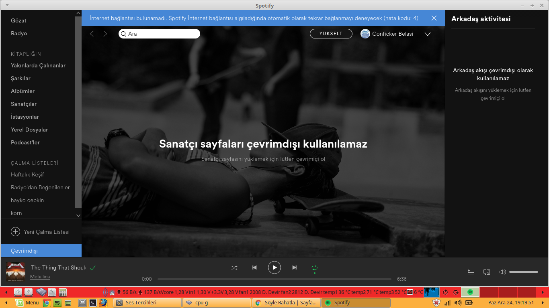Click the Conficker Belasi profile avatar
Viewport: 549px width, 308px height.
[365, 34]
